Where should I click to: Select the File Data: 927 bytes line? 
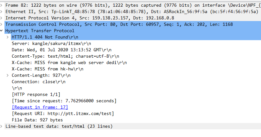tap(37, 120)
